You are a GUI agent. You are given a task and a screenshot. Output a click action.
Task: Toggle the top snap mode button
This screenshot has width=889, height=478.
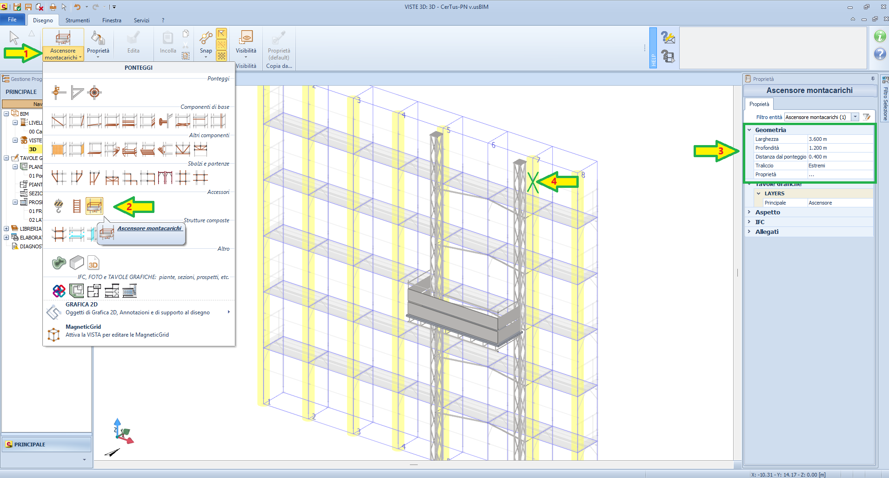[x=221, y=33]
